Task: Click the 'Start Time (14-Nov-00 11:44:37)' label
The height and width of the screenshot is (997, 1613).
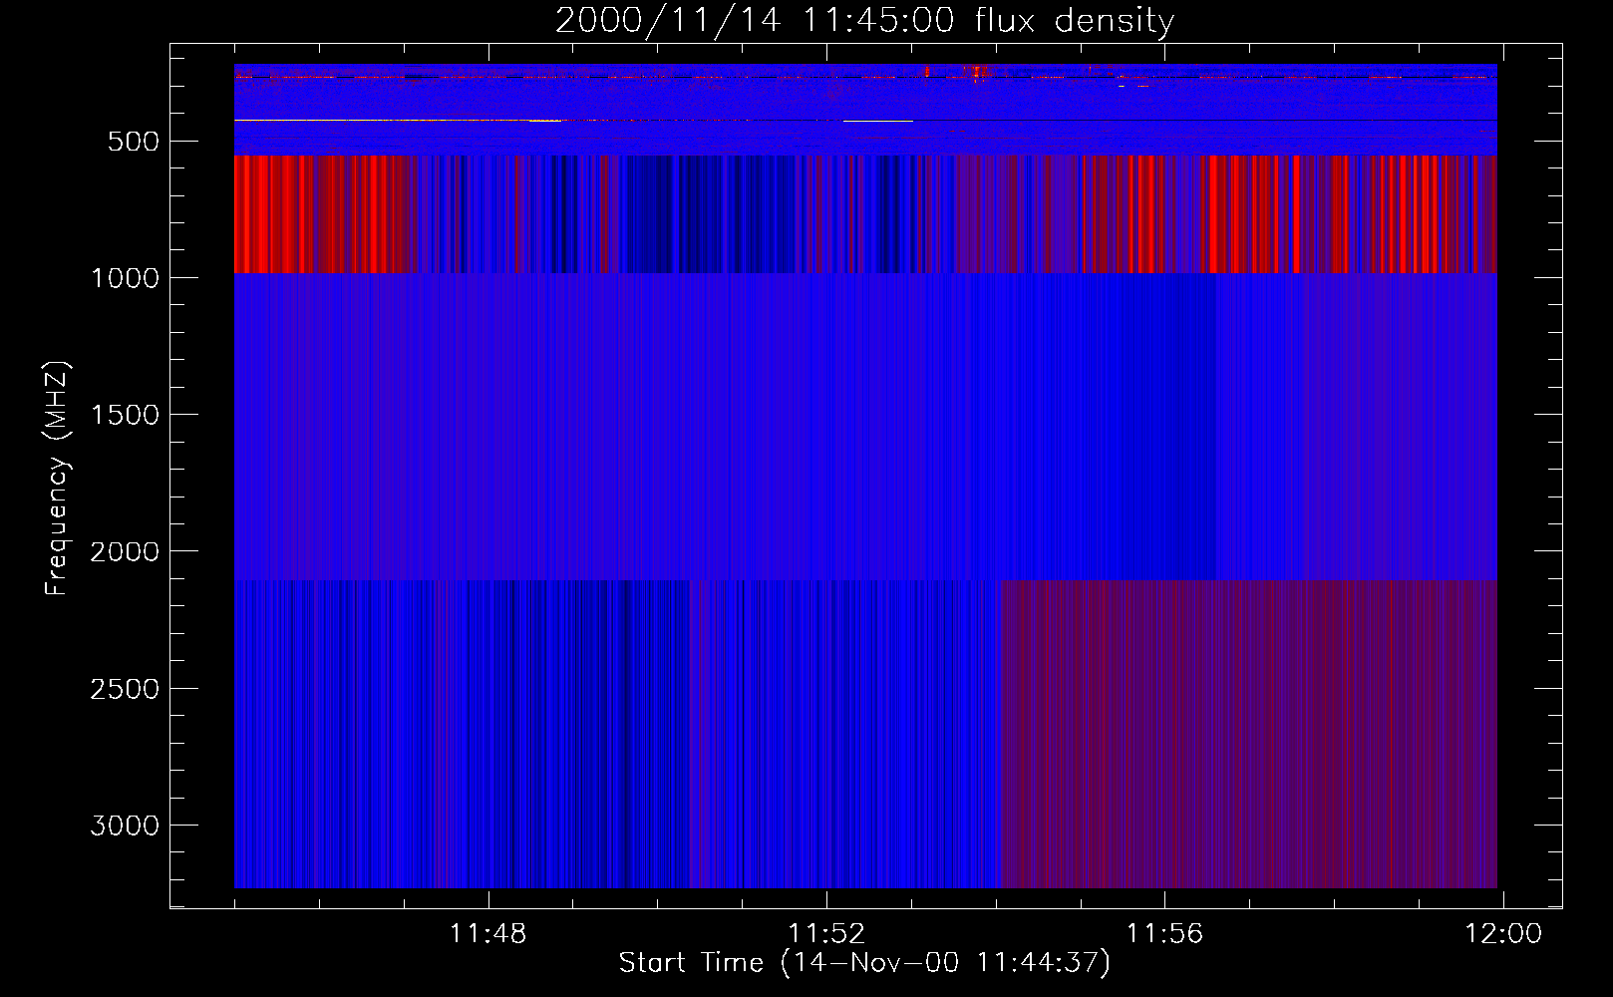Action: [x=864, y=963]
